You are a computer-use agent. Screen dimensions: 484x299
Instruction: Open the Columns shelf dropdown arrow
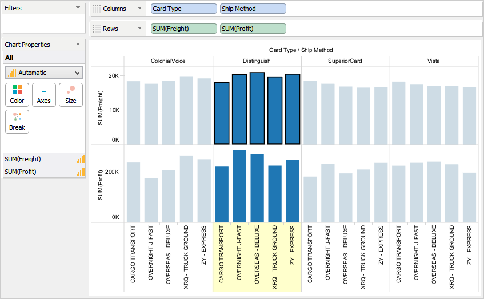coord(139,9)
